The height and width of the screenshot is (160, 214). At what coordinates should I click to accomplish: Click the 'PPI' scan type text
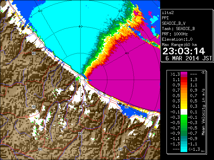165,18
